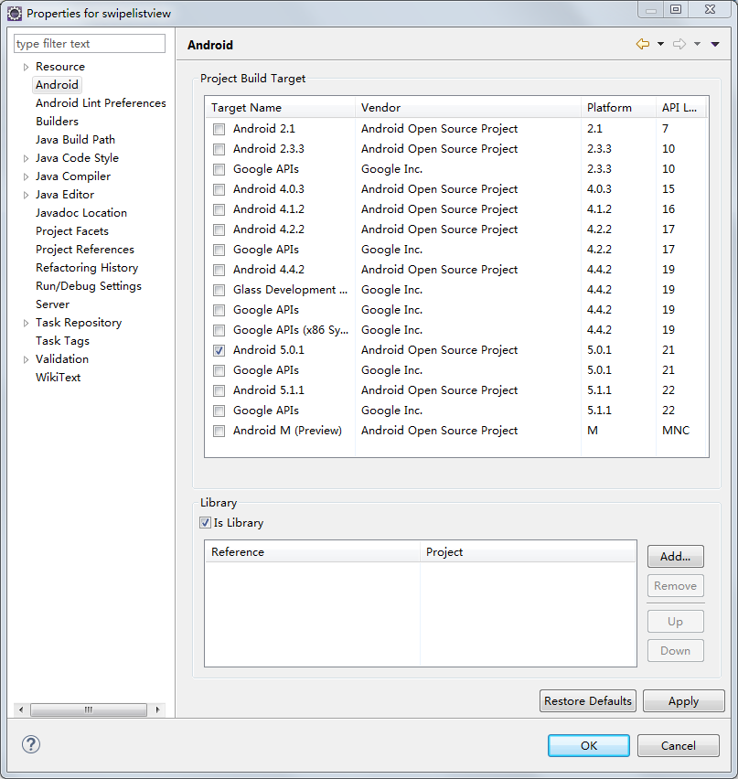
Task: Toggle the Is Library checkbox
Action: (205, 523)
